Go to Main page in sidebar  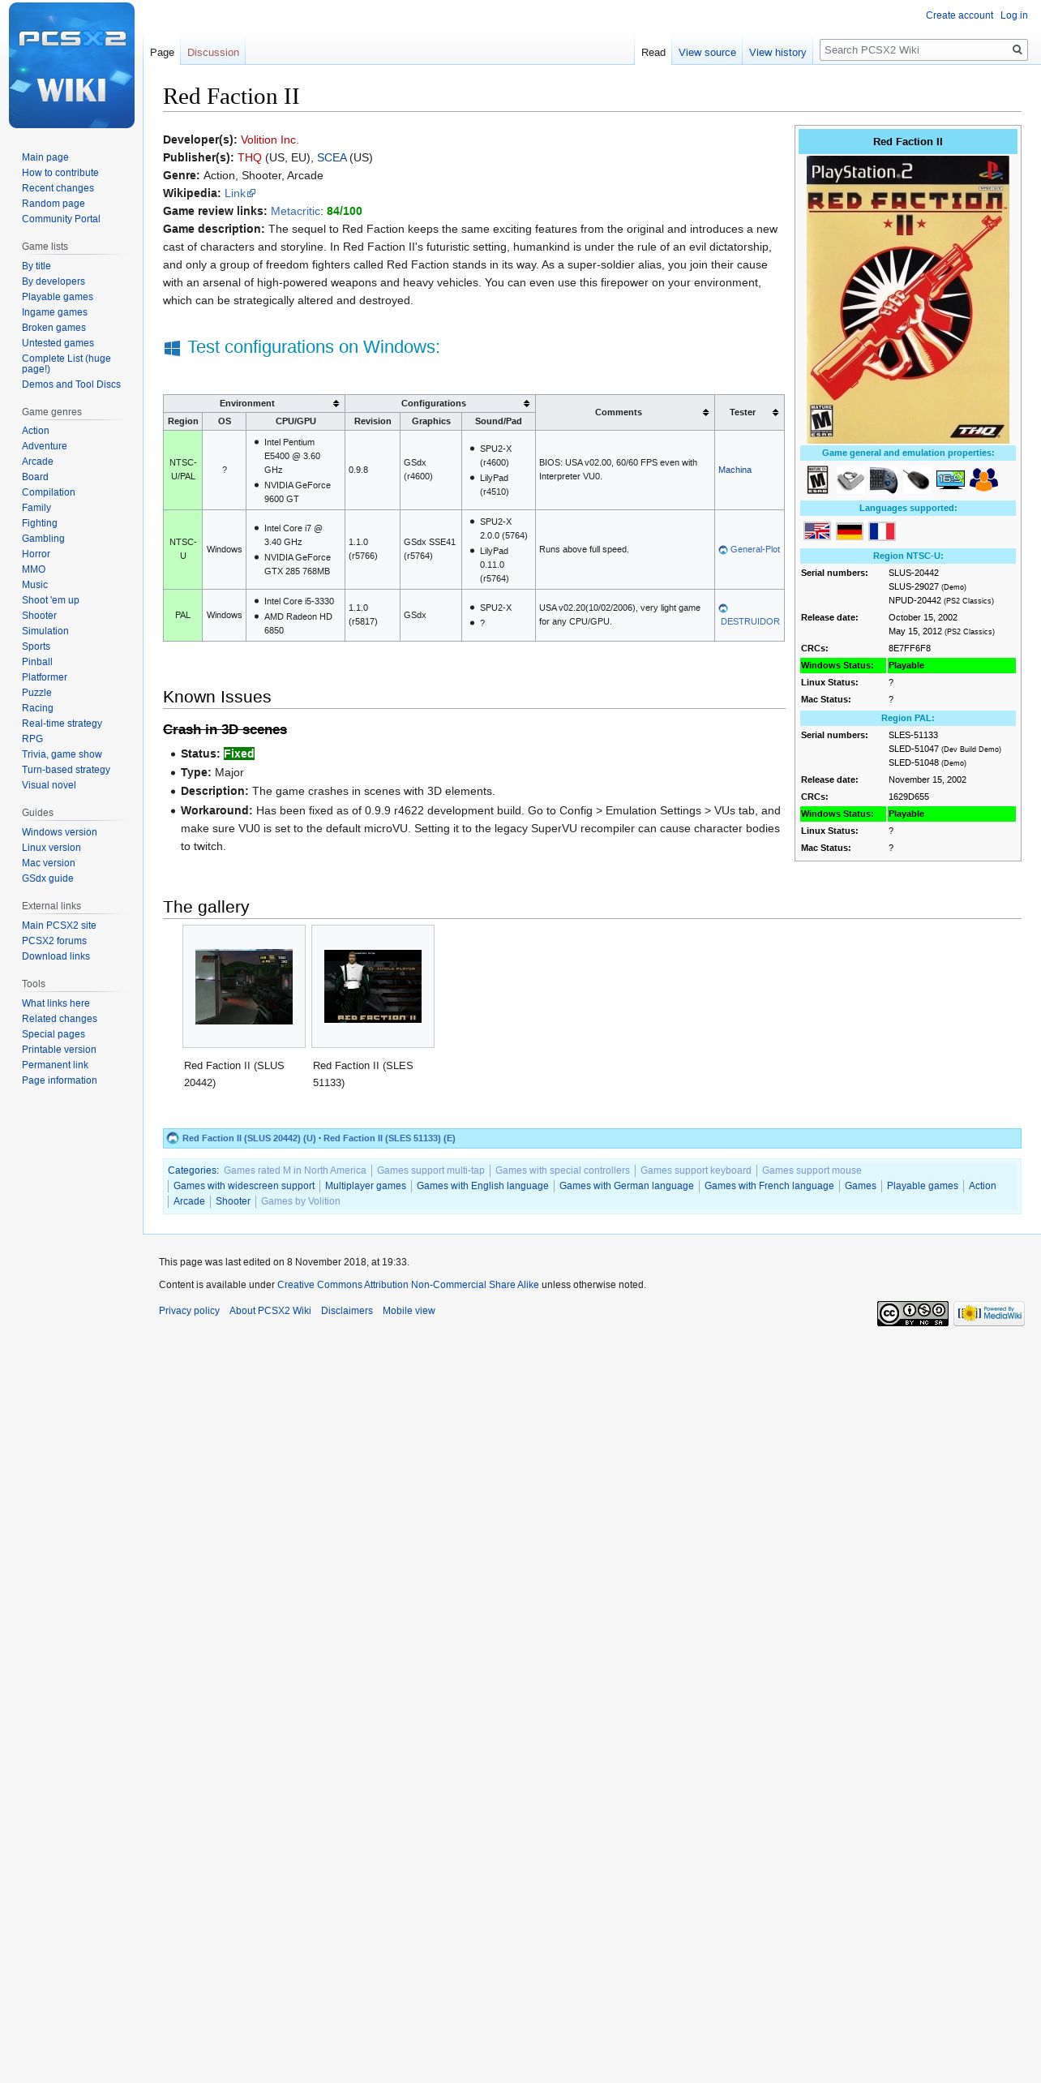[x=45, y=157]
